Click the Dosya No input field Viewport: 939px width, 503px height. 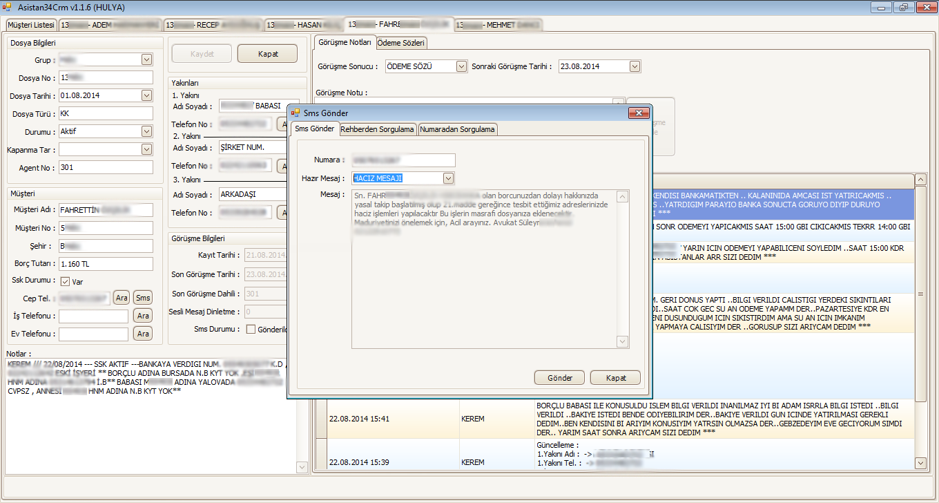[x=106, y=77]
